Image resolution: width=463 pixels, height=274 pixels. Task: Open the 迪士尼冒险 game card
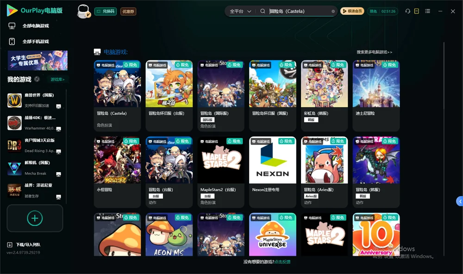tap(376, 96)
